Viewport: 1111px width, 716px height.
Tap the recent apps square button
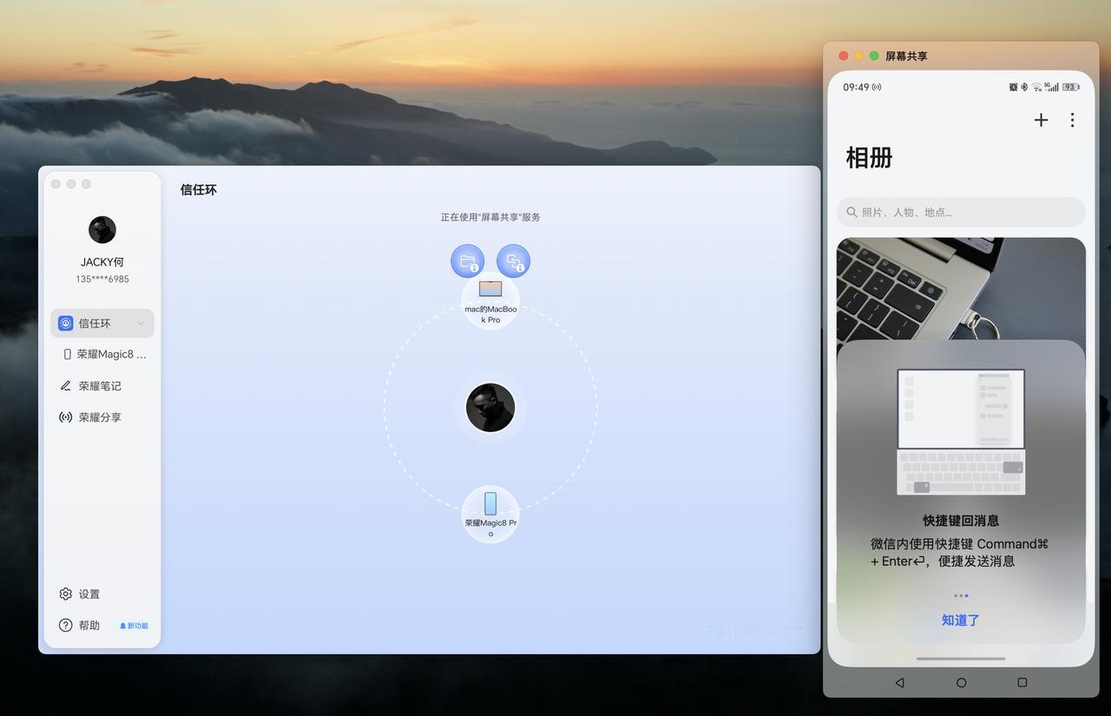coord(1022,682)
